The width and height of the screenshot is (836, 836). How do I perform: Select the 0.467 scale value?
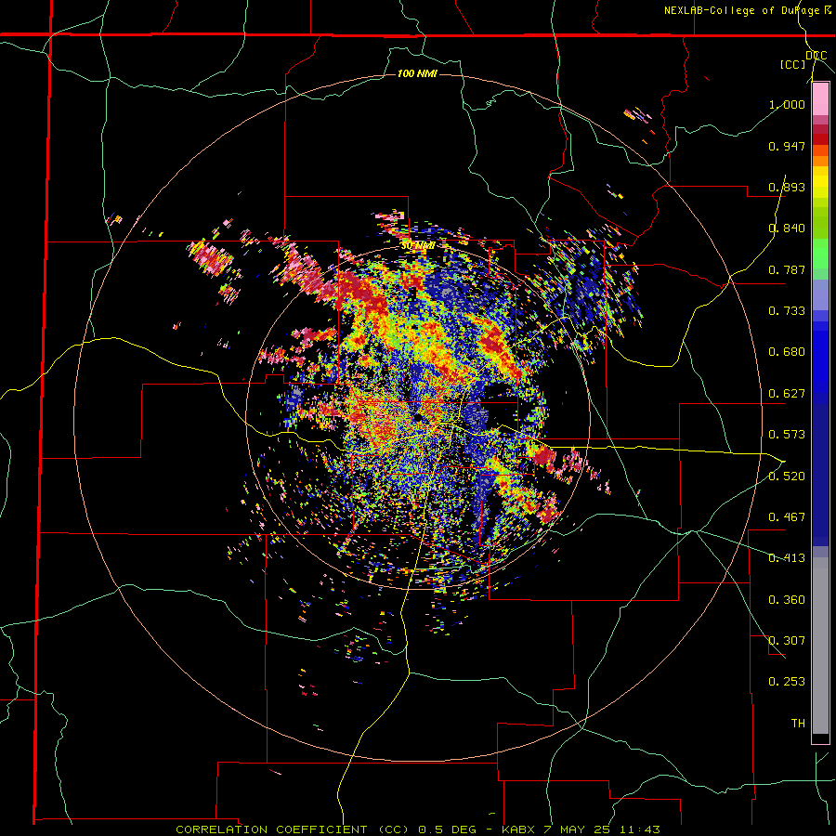(787, 517)
